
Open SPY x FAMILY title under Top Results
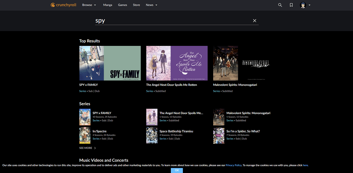tap(89, 85)
